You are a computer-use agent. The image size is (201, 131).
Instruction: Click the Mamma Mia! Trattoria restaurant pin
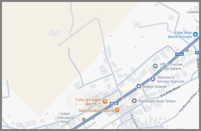click(x=117, y=110)
